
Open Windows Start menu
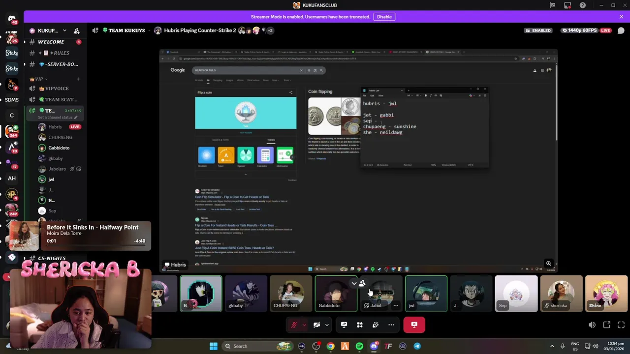[214, 346]
